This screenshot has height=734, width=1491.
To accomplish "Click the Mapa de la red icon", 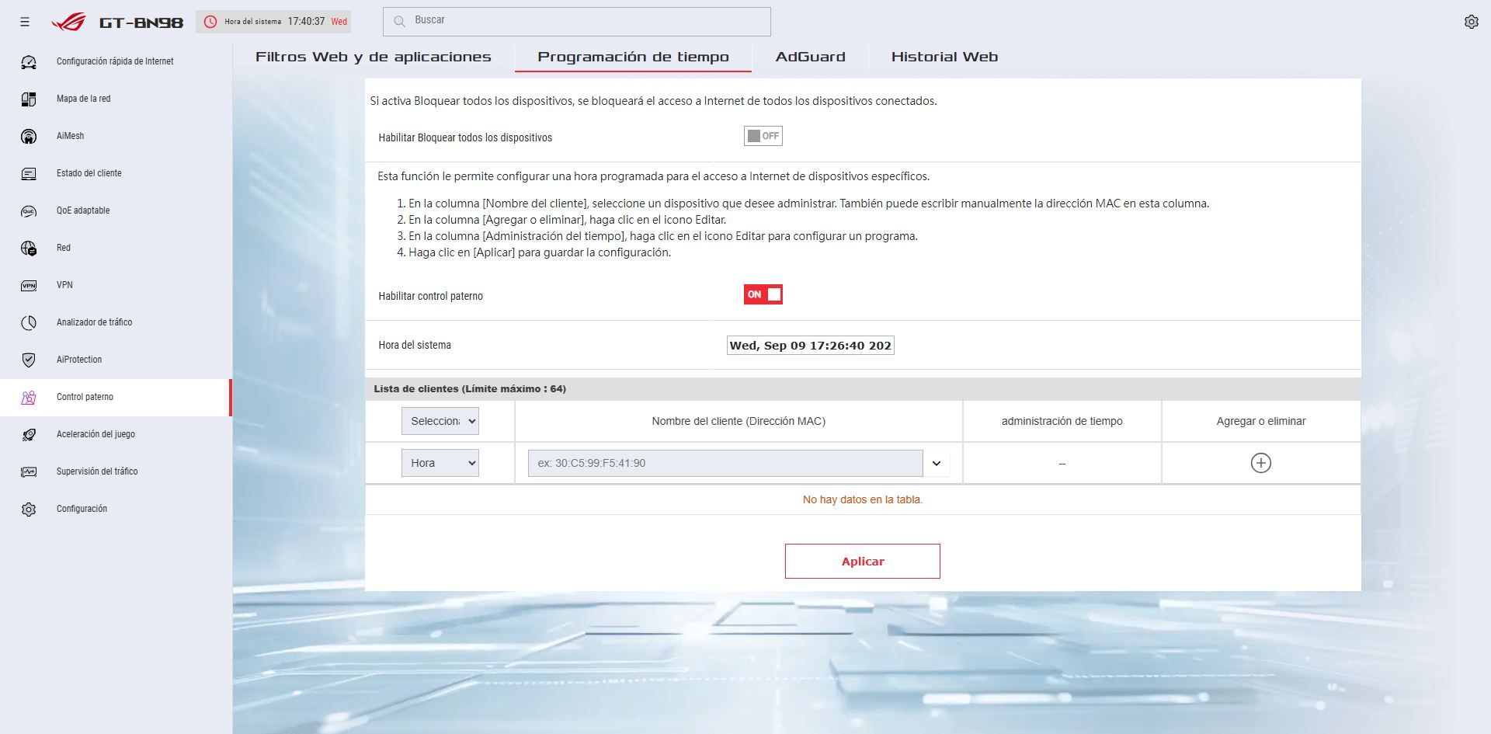I will [29, 99].
